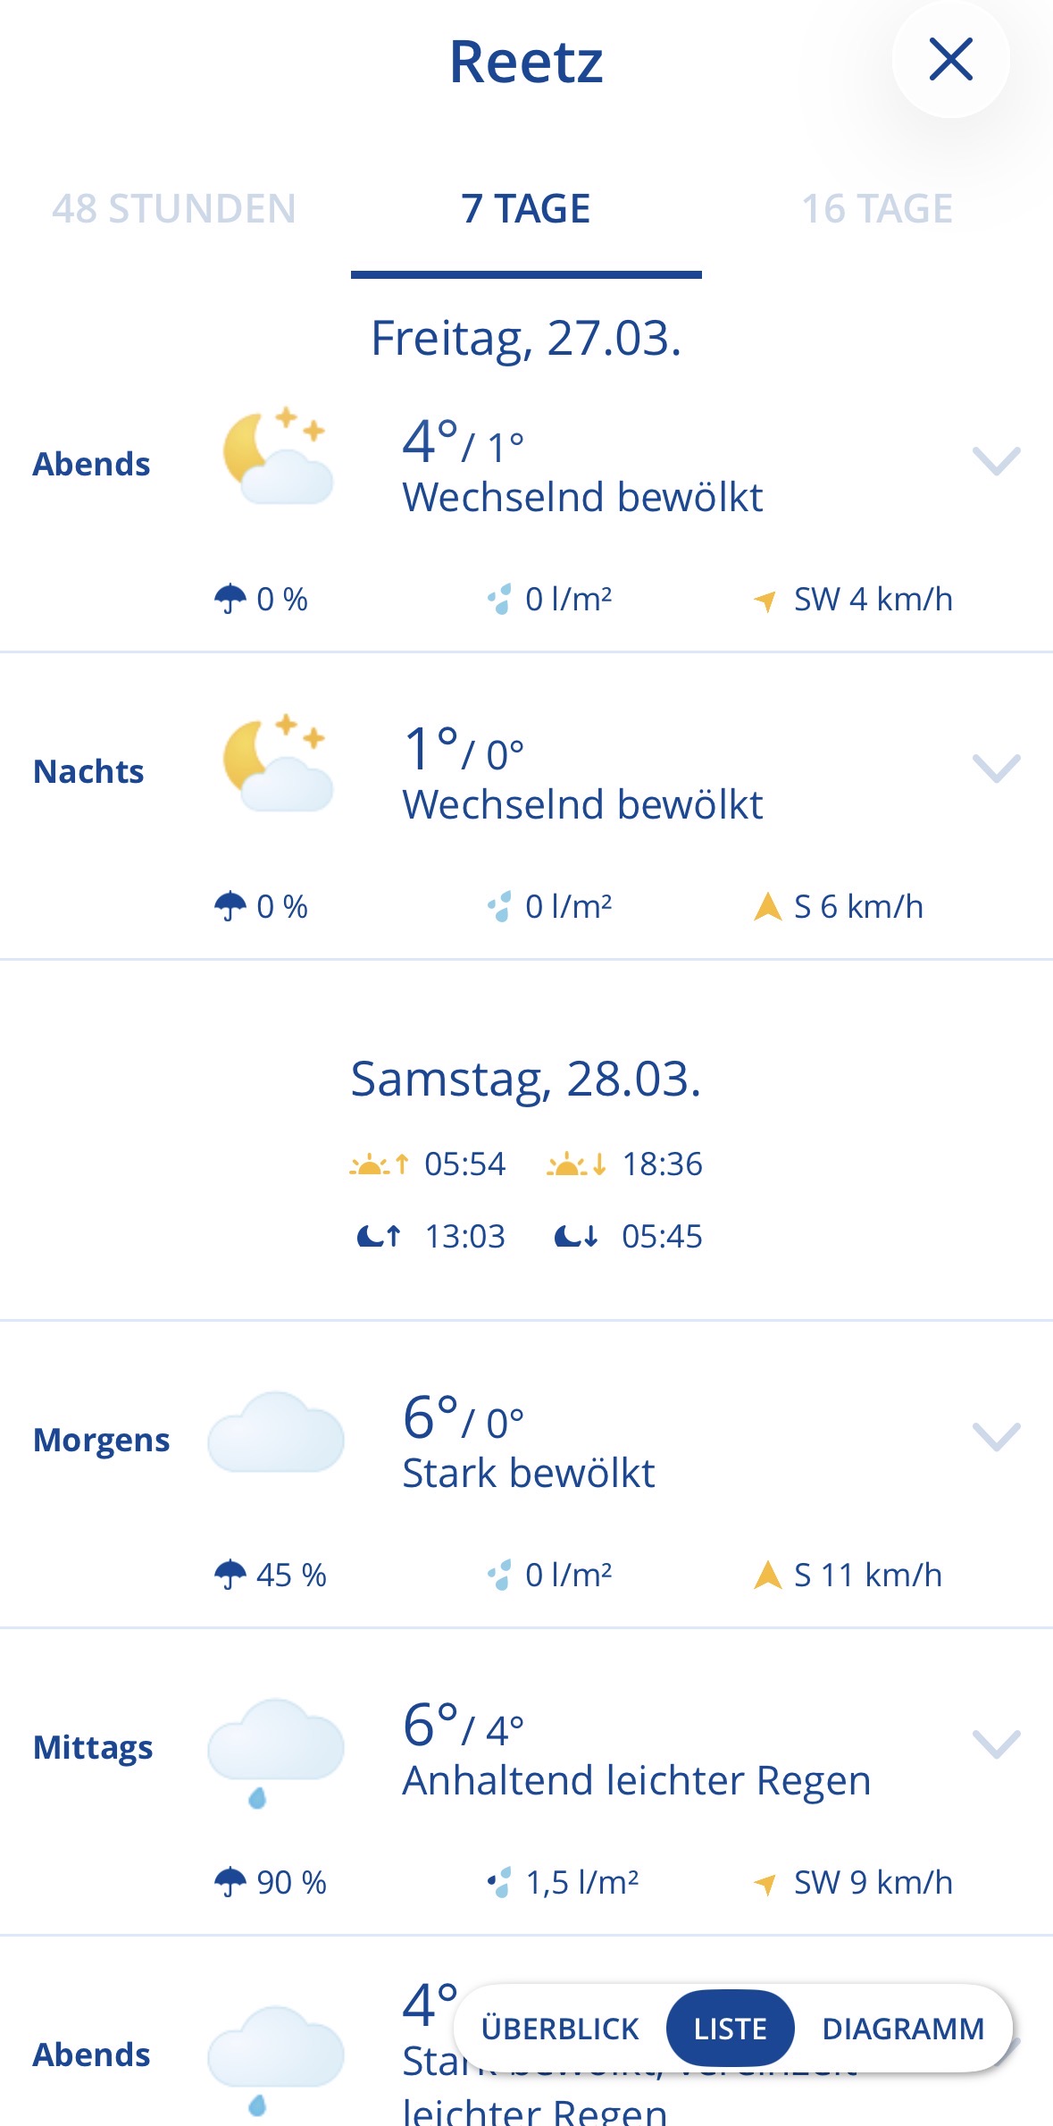1053x2126 pixels.
Task: Expand Saturday Morgens forecast details chevron
Action: click(x=996, y=1437)
